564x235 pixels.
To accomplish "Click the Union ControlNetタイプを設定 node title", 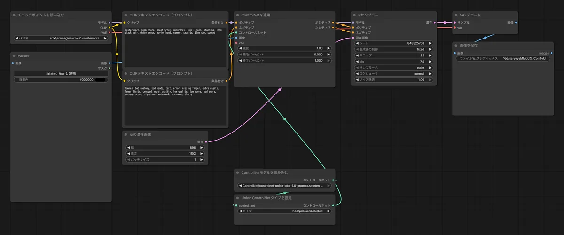I will 266,198.
